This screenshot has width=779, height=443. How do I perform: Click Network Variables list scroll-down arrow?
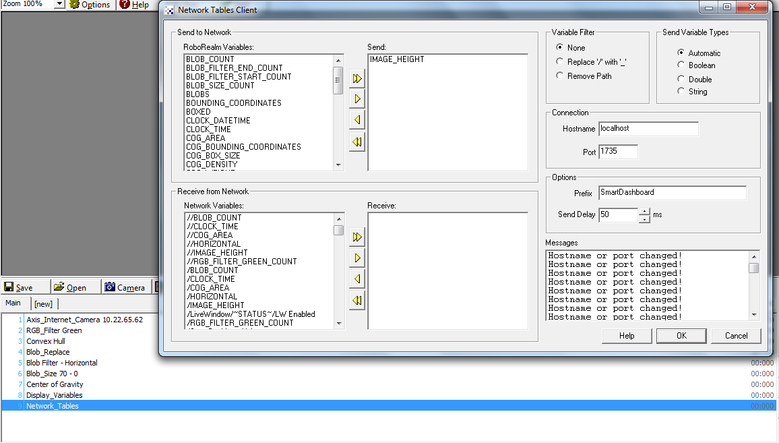pos(339,324)
